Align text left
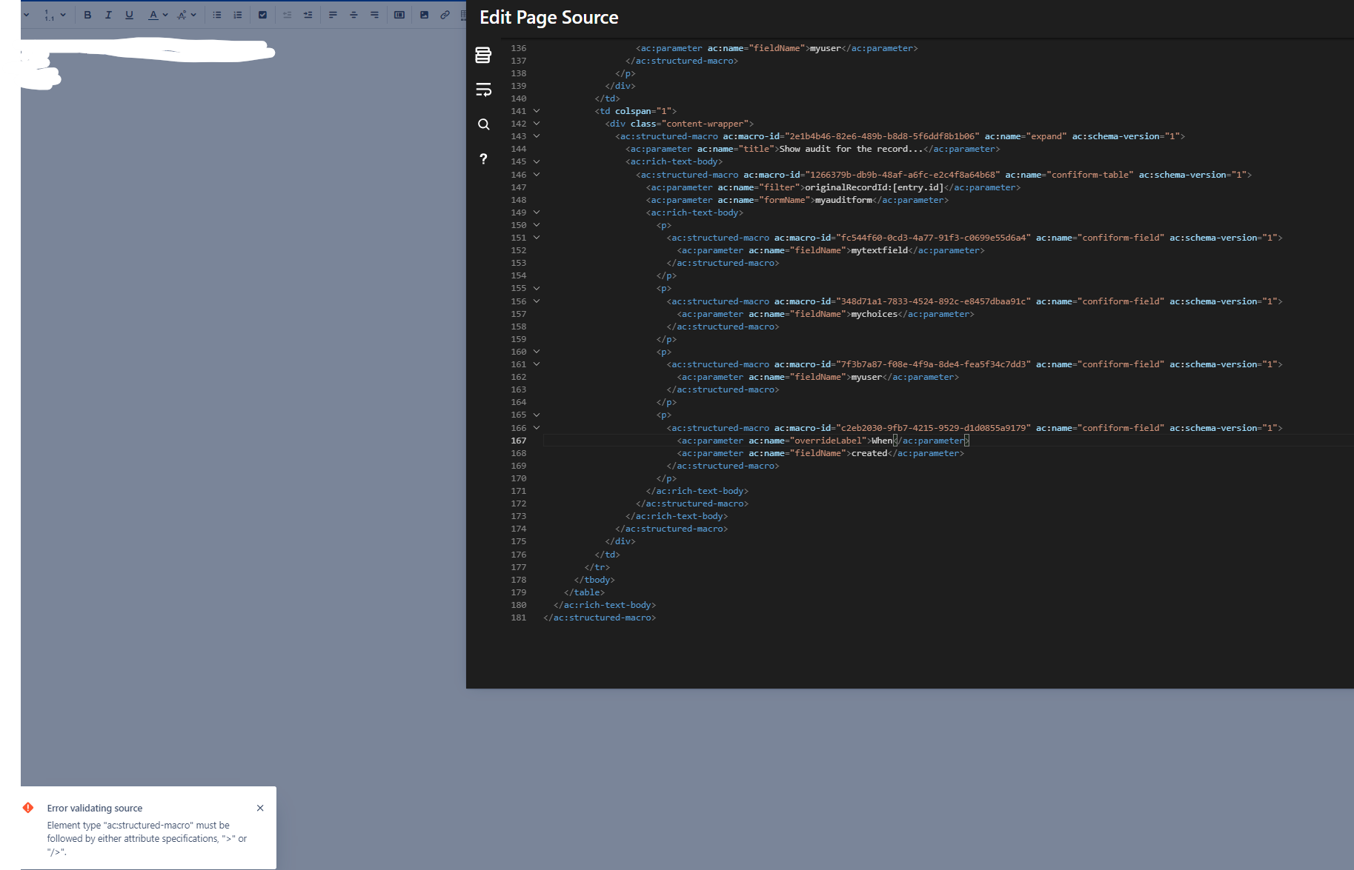 tap(333, 15)
